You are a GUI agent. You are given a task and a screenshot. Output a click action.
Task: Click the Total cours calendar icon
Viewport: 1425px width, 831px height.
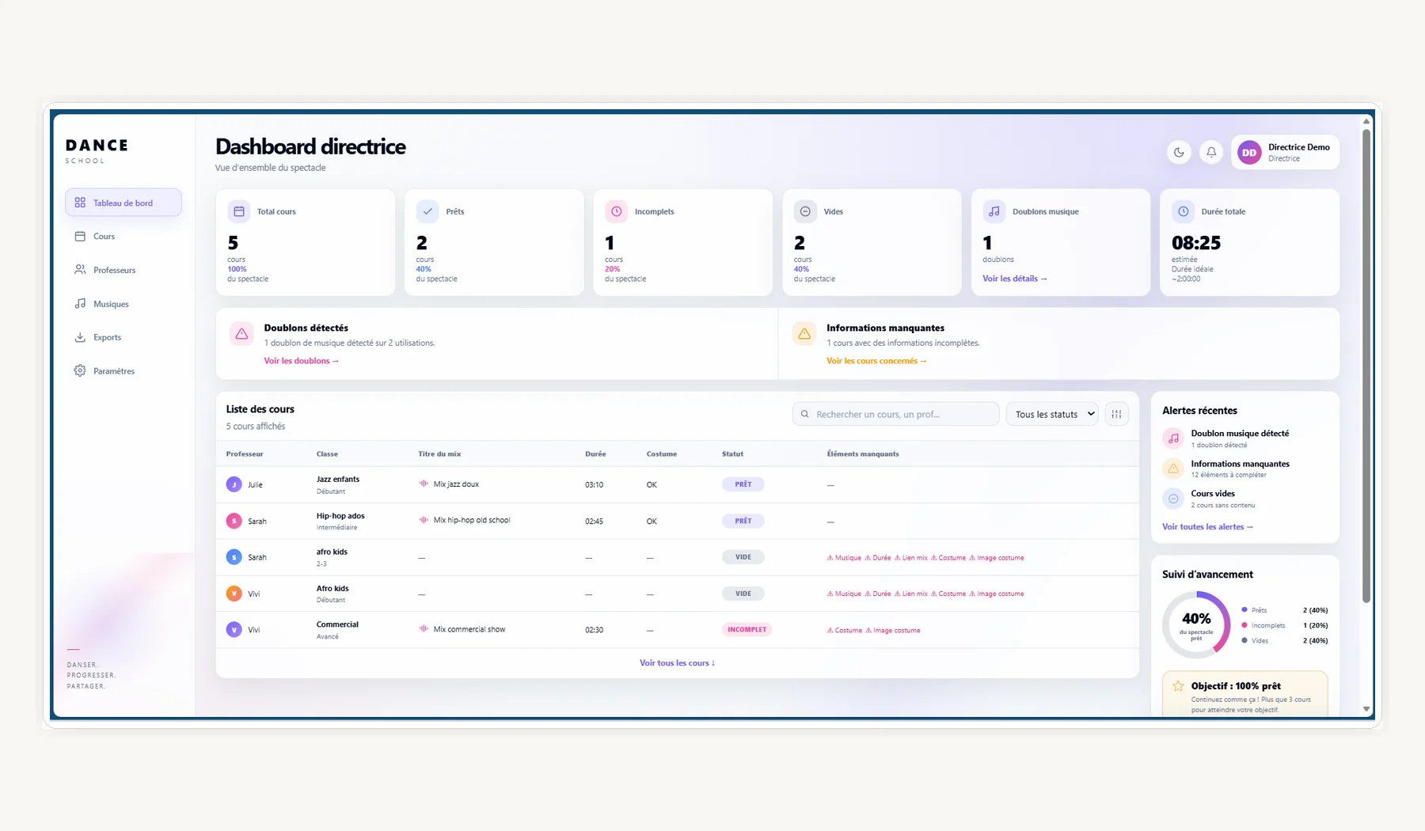point(238,211)
